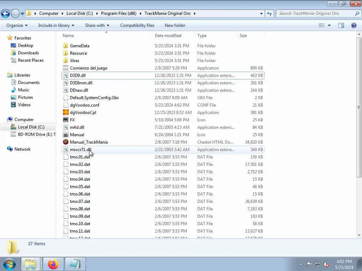
Task: Open Windows Explorer help
Action: (x=354, y=25)
